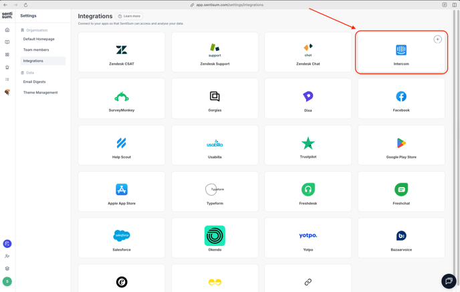Image resolution: width=460 pixels, height=292 pixels.
Task: Open the user avatar at bottom left
Action: [7, 281]
